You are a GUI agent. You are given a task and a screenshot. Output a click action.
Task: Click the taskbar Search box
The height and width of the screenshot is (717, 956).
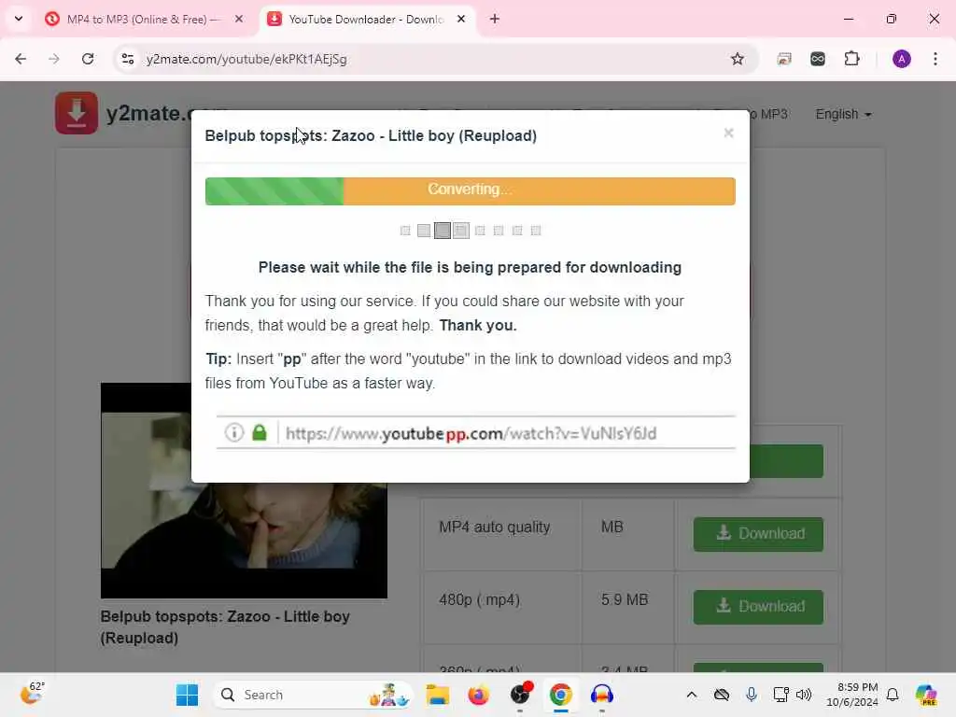313,695
